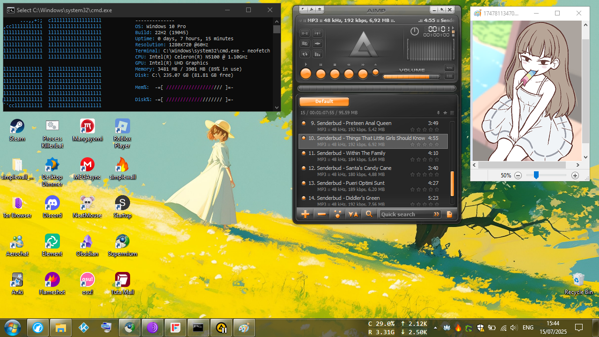Select the Anki desktop icon

click(x=17, y=283)
